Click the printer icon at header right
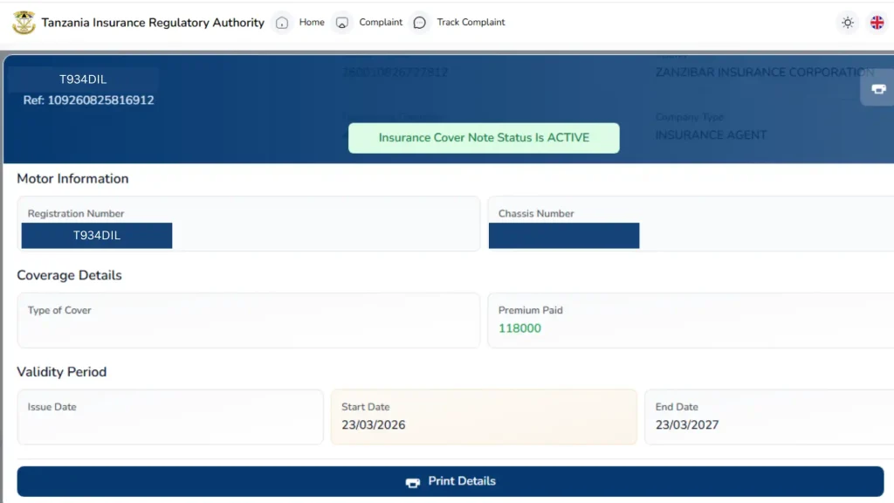Image resolution: width=894 pixels, height=503 pixels. (x=878, y=89)
